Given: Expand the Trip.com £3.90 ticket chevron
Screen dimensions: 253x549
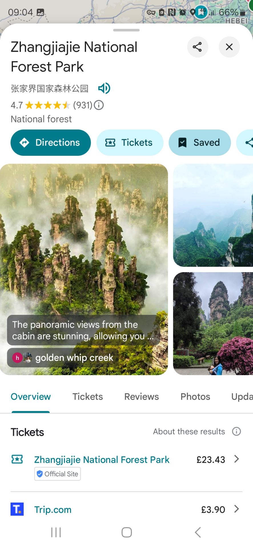Looking at the screenshot, I should [236, 509].
